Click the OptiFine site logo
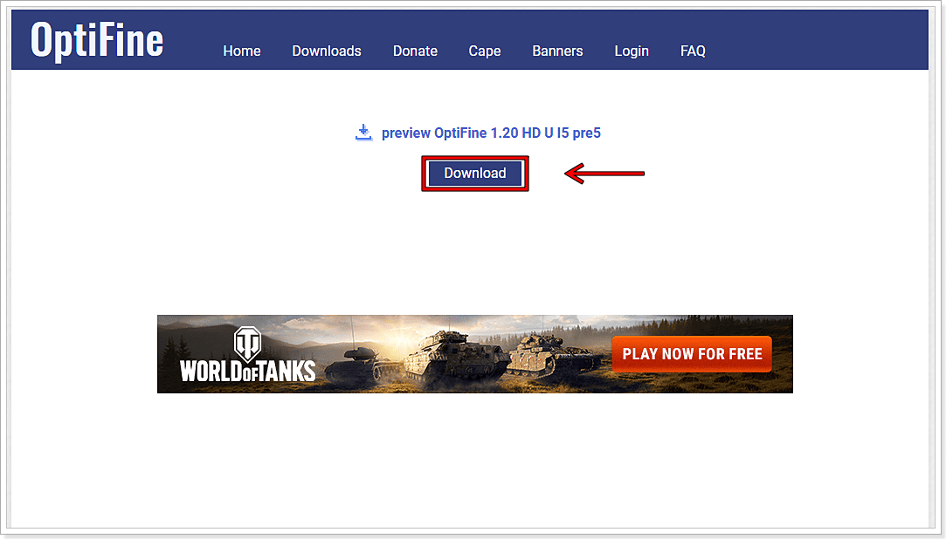 (x=97, y=40)
